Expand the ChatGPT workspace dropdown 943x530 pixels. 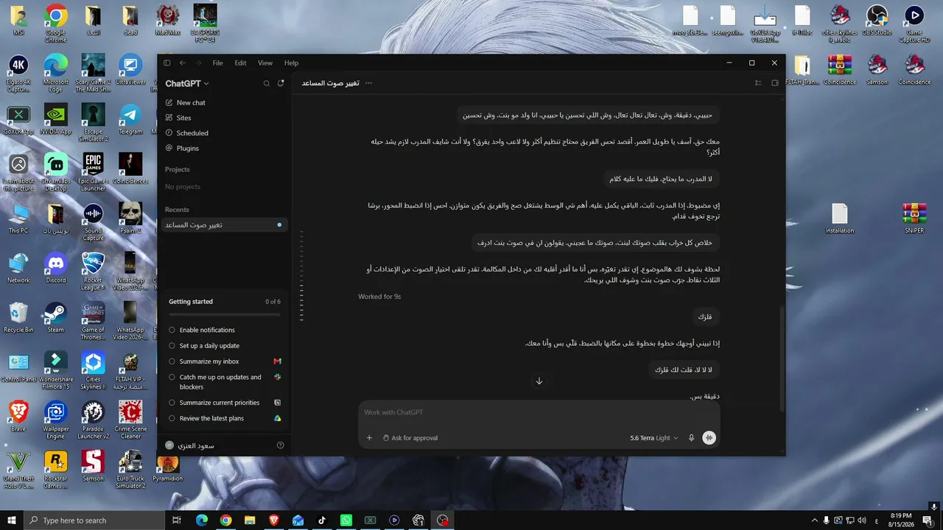point(187,84)
